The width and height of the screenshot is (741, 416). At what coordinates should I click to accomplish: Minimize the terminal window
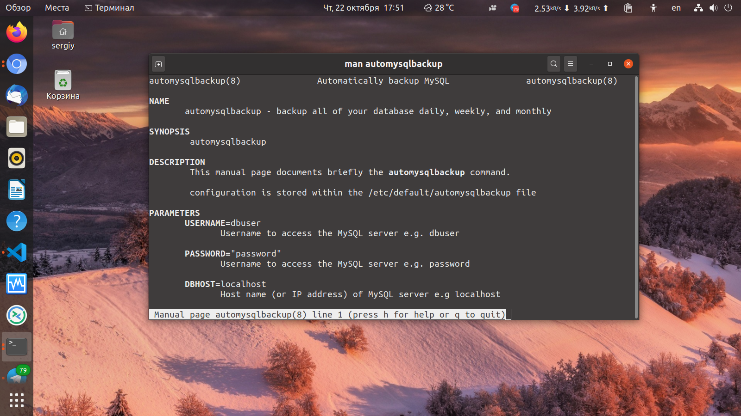pyautogui.click(x=591, y=64)
